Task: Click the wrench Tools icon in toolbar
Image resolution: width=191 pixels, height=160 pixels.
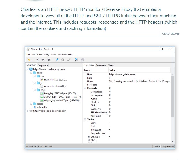Action: click(x=77, y=60)
